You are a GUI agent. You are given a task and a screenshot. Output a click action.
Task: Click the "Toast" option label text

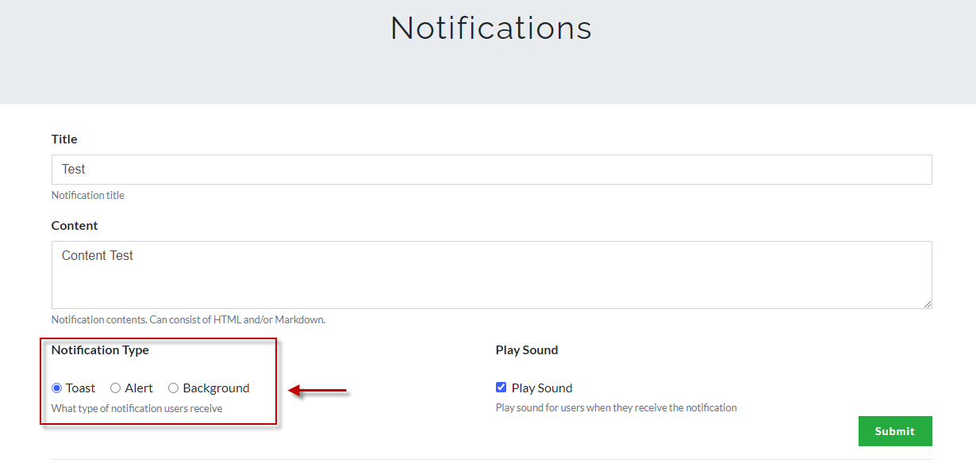point(80,388)
